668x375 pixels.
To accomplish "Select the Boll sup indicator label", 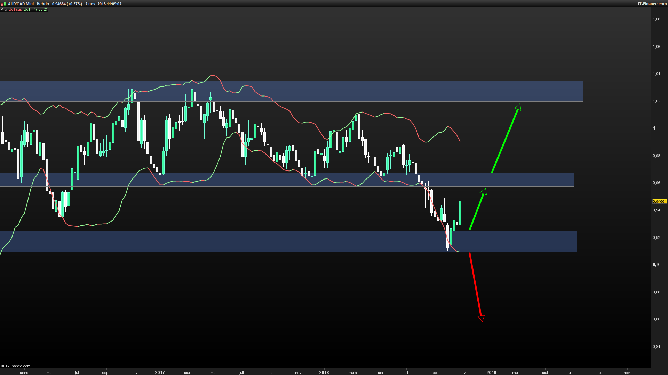I will (15, 10).
